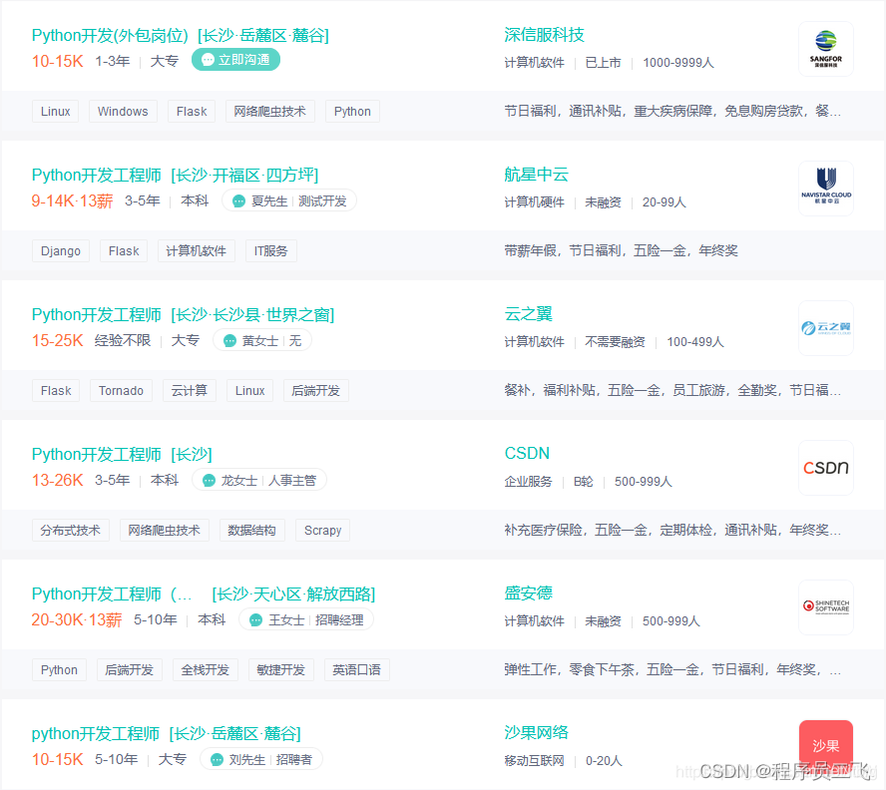Click the 英语口语 skill tag
The height and width of the screenshot is (790, 886).
coord(356,669)
